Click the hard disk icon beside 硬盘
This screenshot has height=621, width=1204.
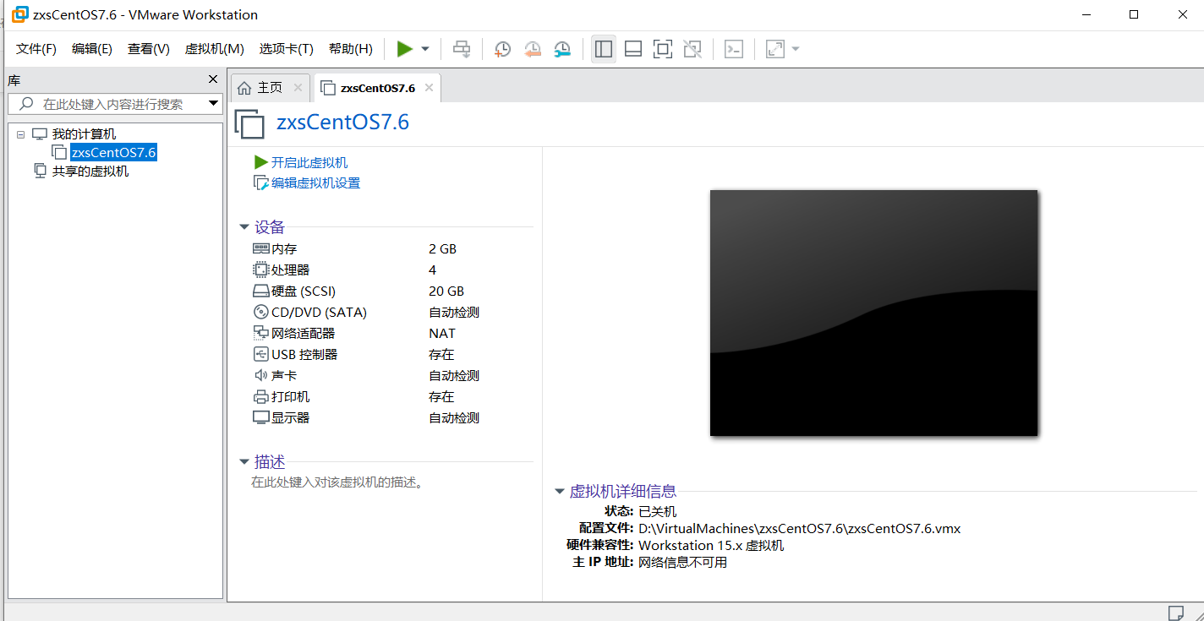(260, 291)
